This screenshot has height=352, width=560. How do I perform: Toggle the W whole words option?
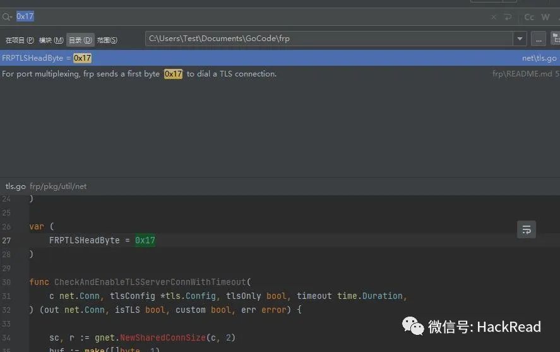coord(545,17)
